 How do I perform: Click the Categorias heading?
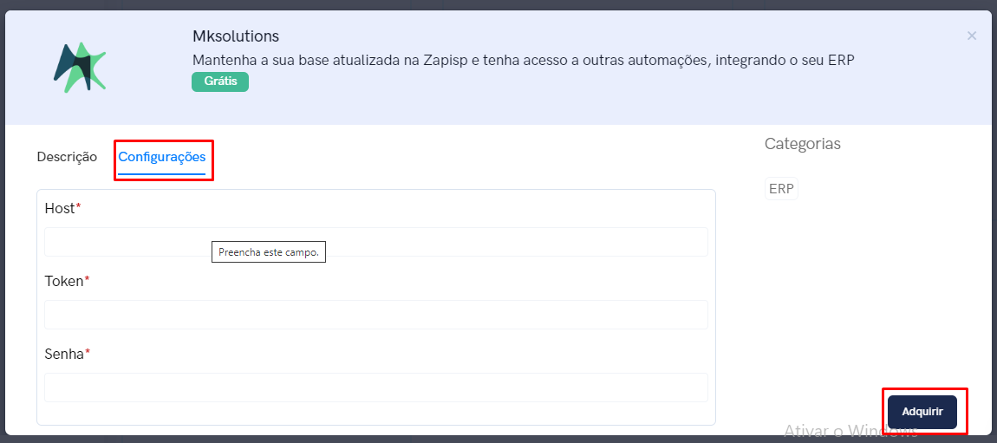click(x=803, y=144)
